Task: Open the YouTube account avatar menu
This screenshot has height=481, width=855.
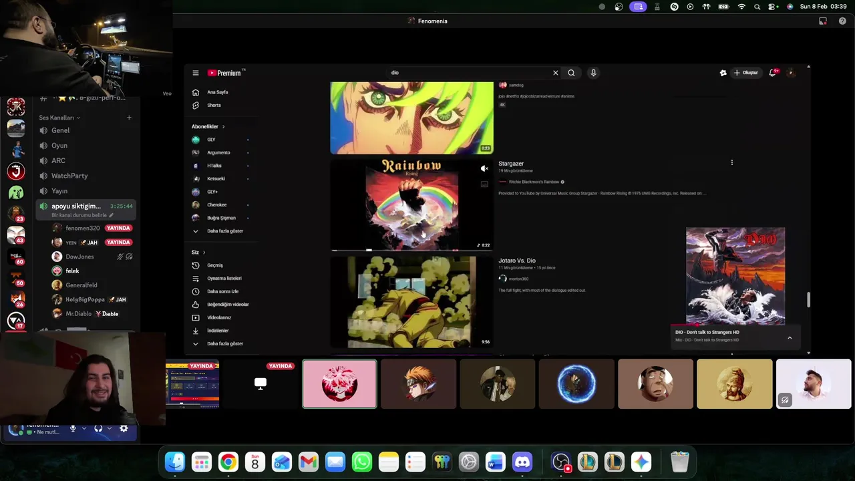Action: coord(792,73)
